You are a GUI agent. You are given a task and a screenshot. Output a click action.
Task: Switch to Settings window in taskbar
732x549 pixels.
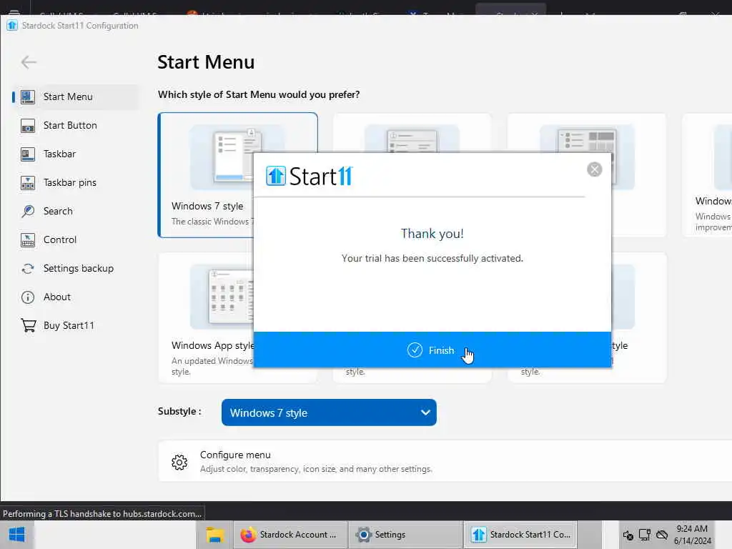click(405, 535)
